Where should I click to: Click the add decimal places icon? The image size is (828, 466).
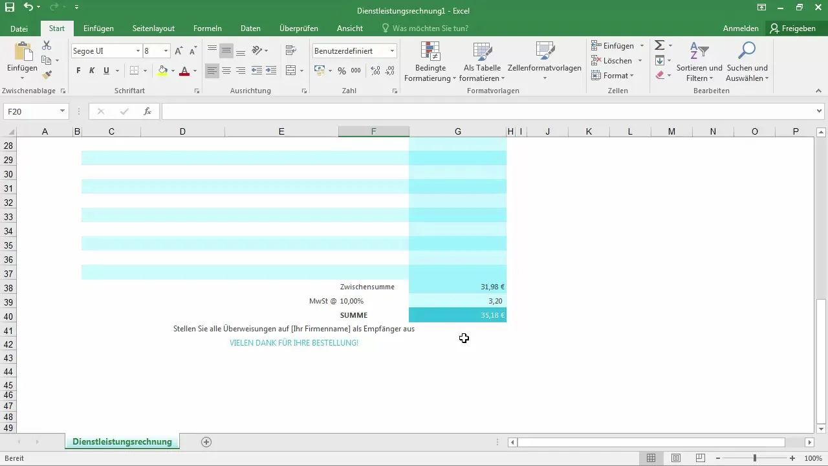(x=375, y=71)
